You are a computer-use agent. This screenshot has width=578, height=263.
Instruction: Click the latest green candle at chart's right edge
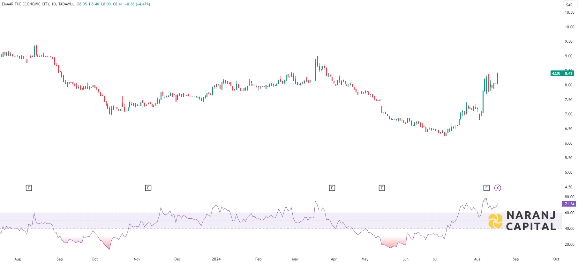[498, 78]
